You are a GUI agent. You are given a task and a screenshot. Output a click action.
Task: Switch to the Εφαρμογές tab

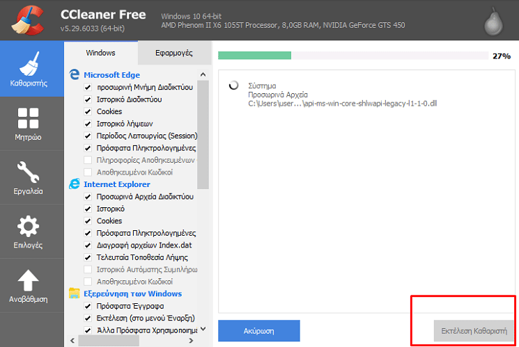(174, 53)
